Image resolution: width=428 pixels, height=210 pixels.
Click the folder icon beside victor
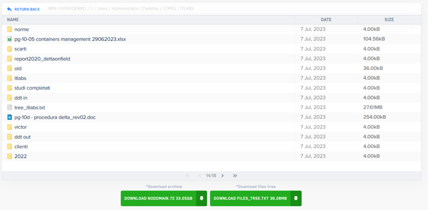(x=10, y=127)
